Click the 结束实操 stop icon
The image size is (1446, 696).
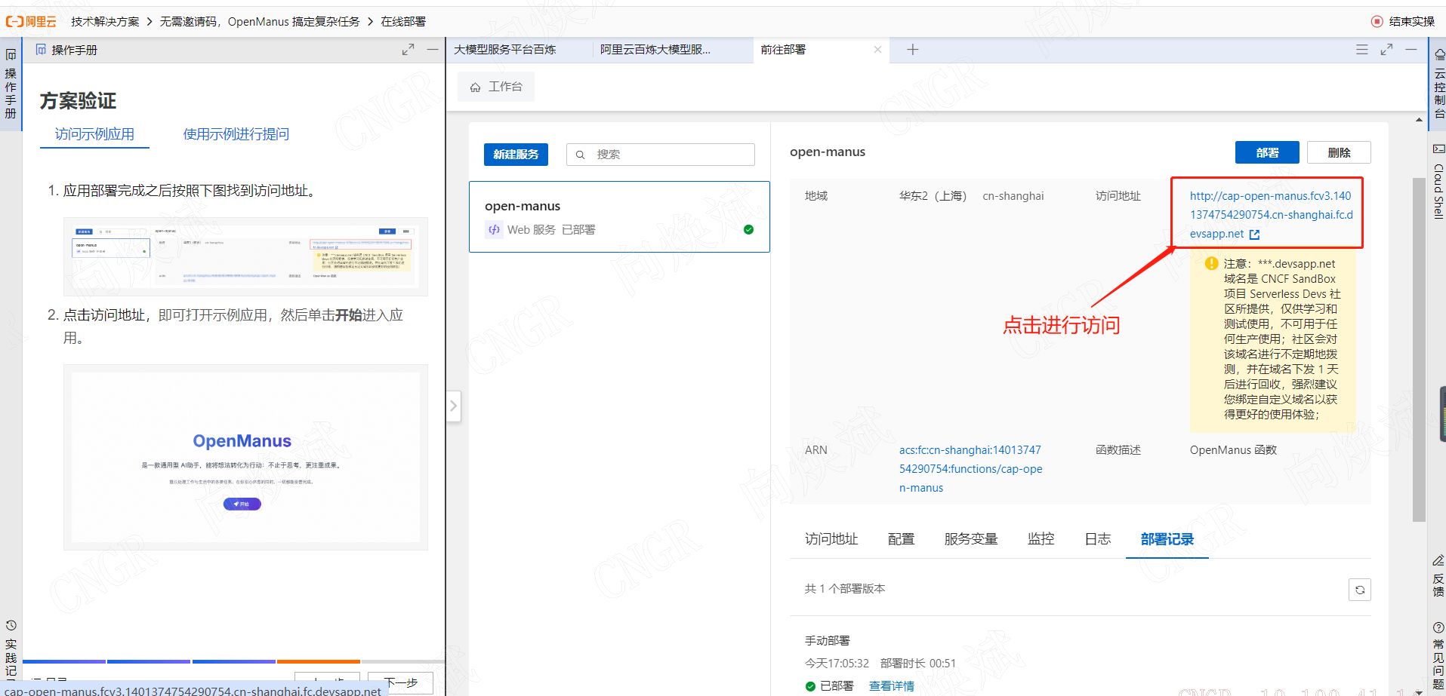point(1377,21)
